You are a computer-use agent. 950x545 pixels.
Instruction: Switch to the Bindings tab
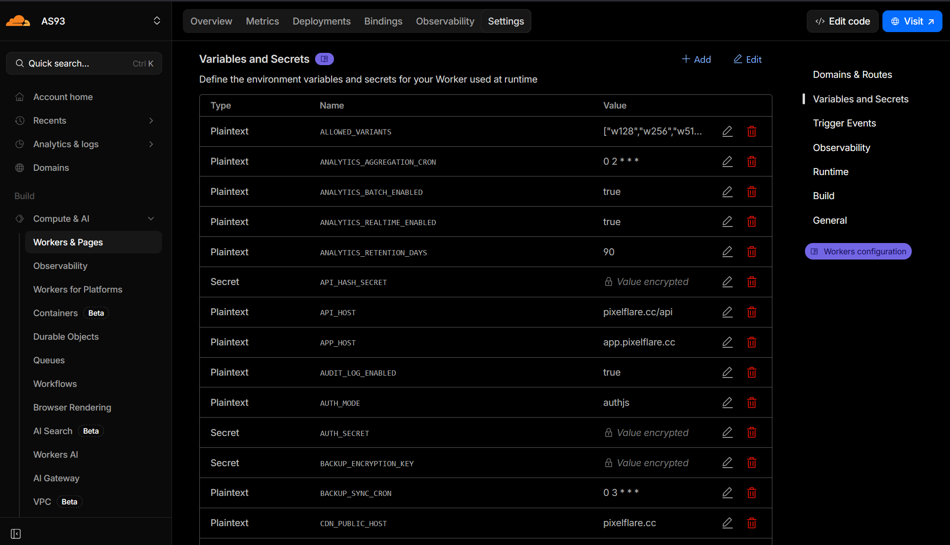(x=383, y=21)
